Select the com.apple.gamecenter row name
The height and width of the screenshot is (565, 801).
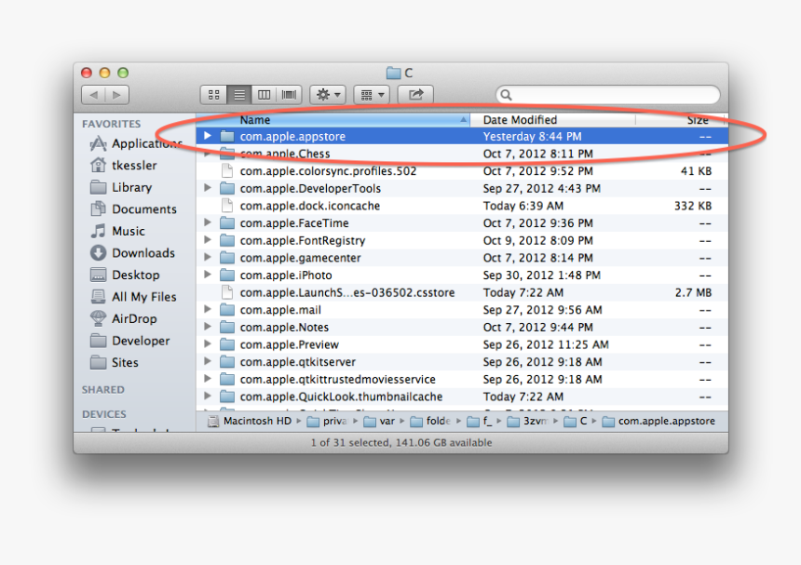[x=300, y=258]
